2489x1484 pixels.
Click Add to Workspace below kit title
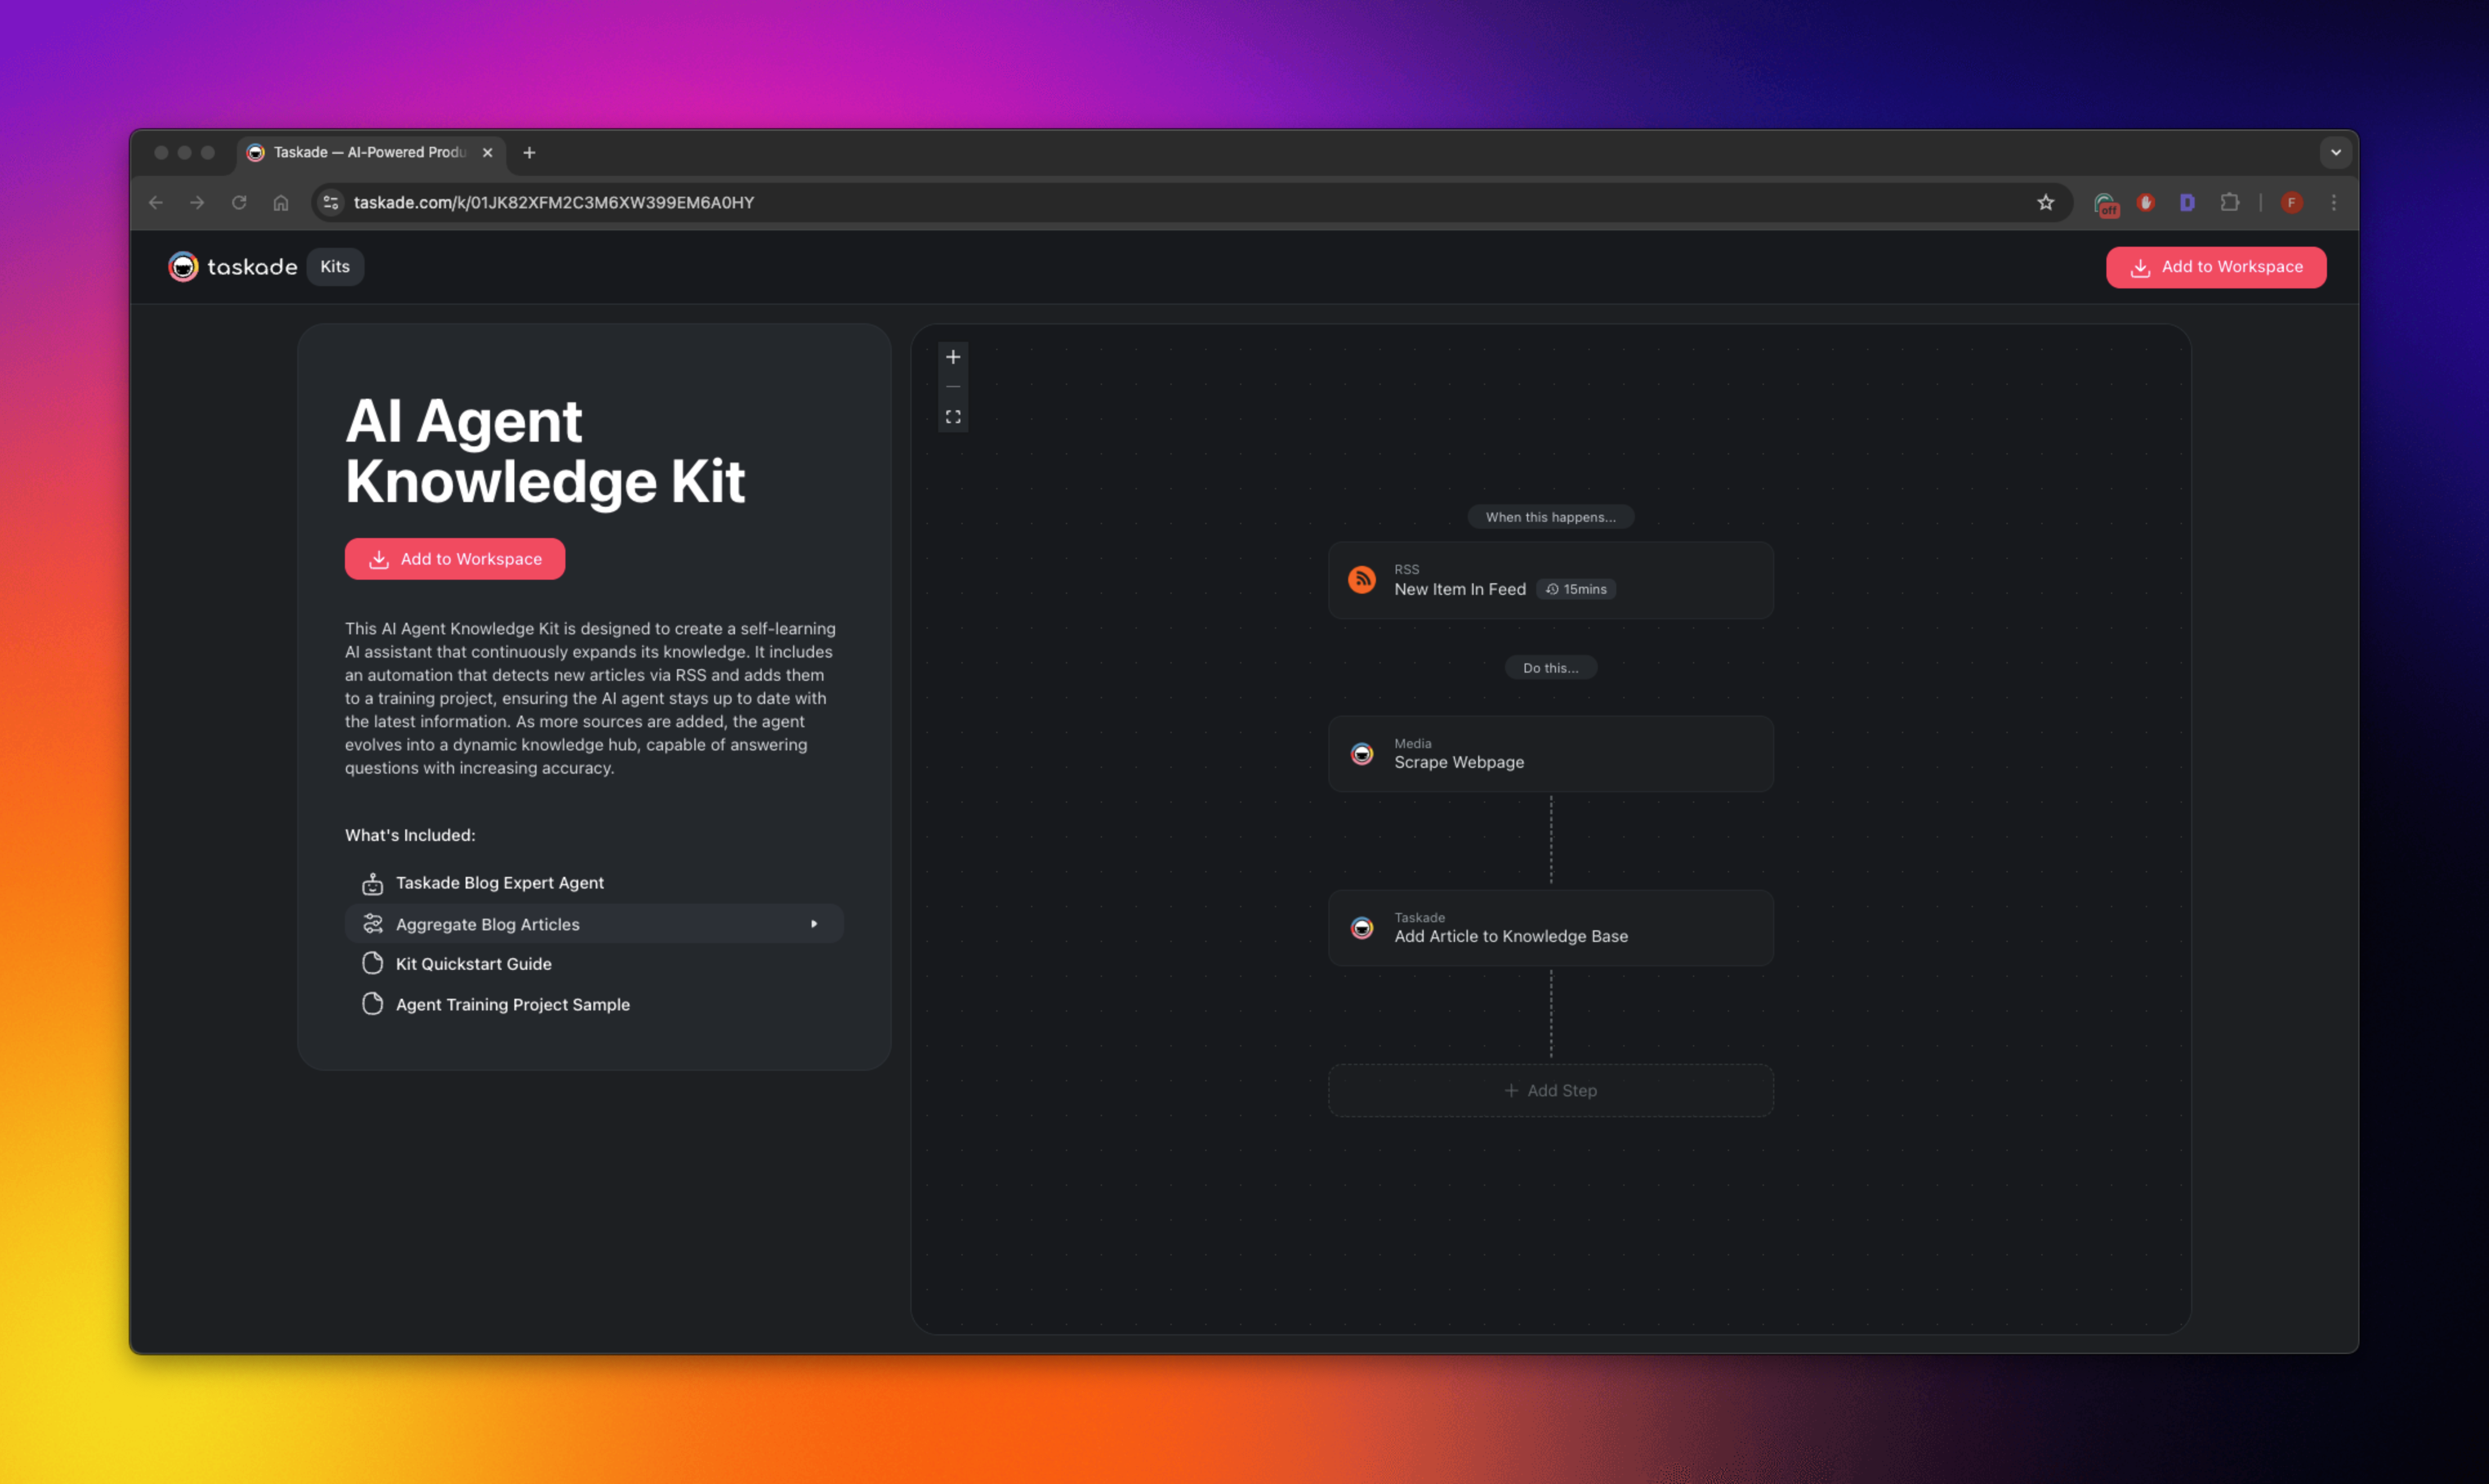tap(454, 559)
